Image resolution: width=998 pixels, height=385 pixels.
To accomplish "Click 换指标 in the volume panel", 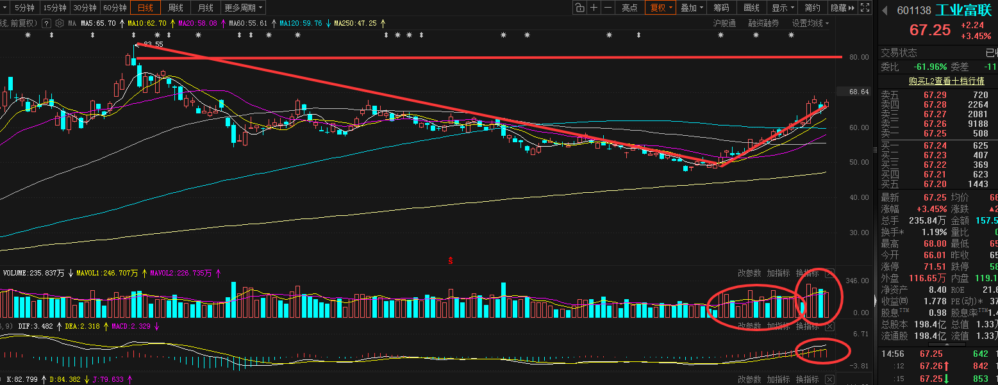I will [x=808, y=274].
